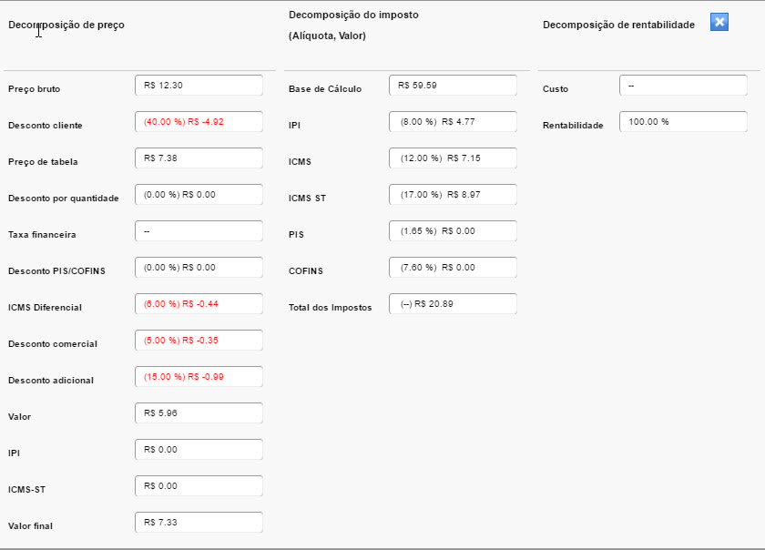765x550 pixels.
Task: Click the Decomposição de rentabilidade heading
Action: click(x=618, y=25)
